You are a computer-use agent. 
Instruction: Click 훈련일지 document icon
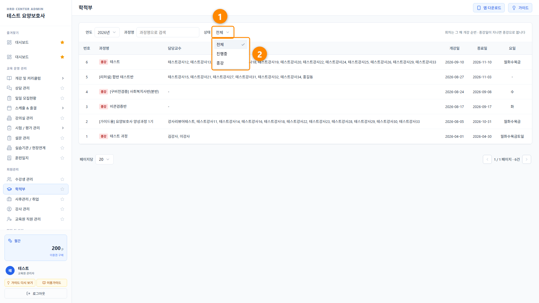(9, 158)
